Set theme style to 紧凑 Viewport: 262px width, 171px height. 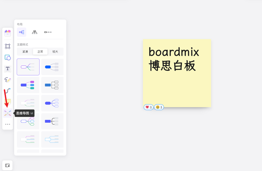click(25, 52)
